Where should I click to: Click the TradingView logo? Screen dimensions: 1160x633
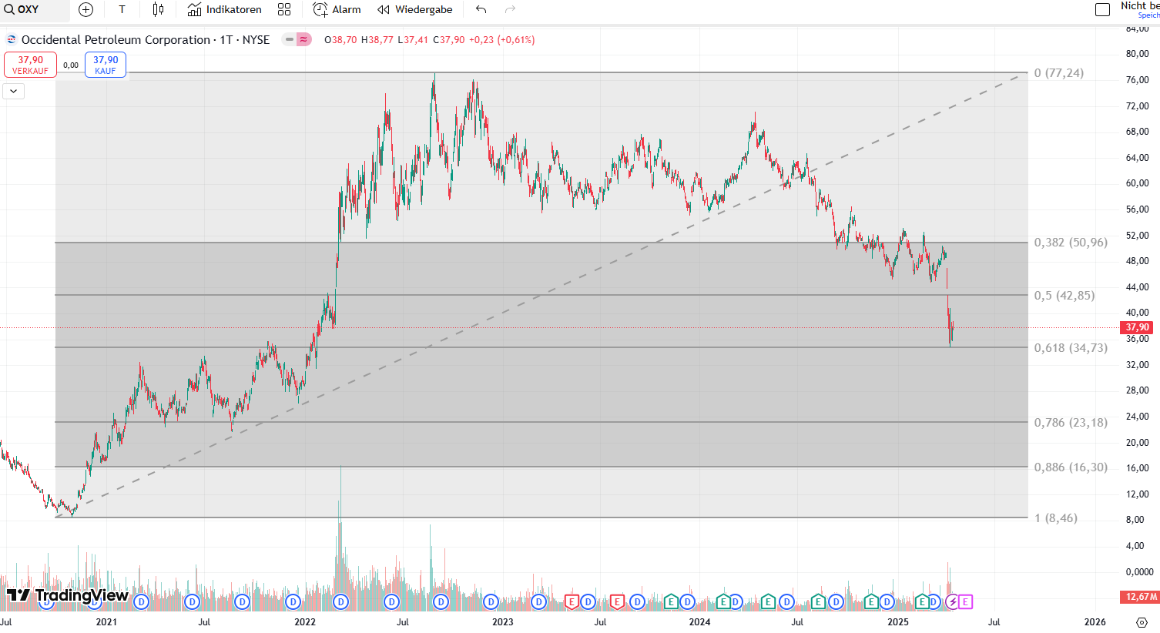[68, 595]
